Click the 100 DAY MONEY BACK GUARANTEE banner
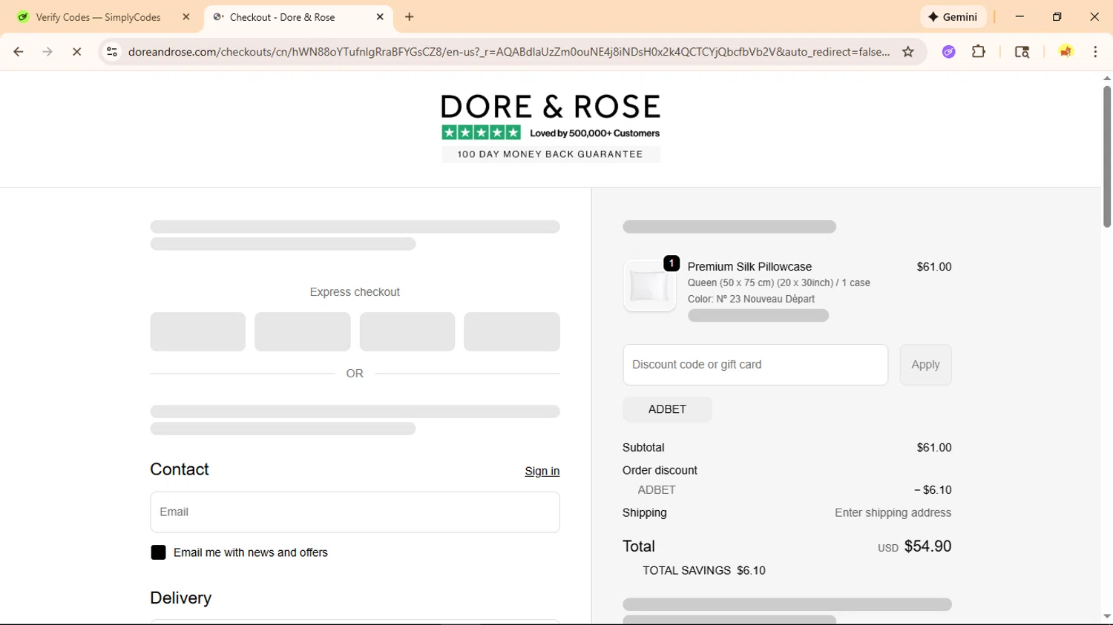 tap(551, 154)
